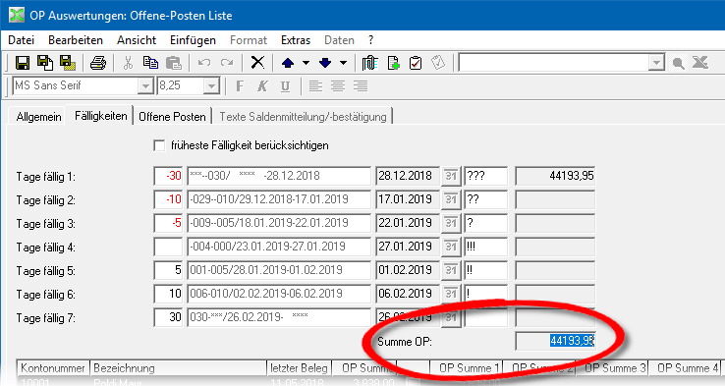Switch to the Allgemein tab
Viewport: 725px width, 386px height.
(38, 117)
